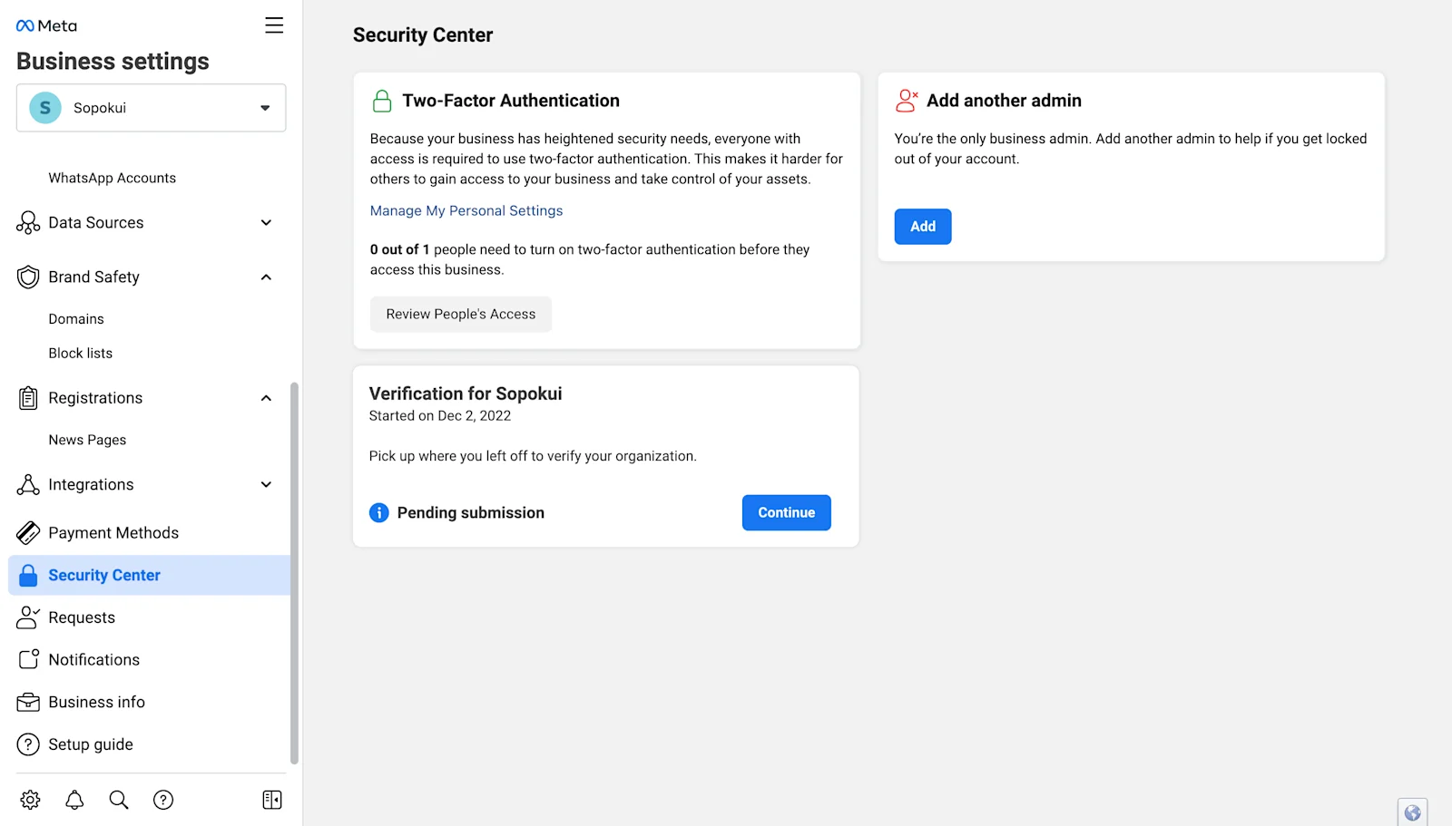Click the Sopokui avatar icon
Image resolution: width=1452 pixels, height=826 pixels.
click(x=45, y=108)
